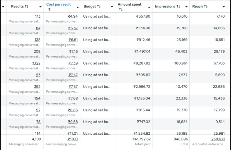Open Cost per result column dropdown caret
Viewport: 231px width, 150px height.
[78, 7]
